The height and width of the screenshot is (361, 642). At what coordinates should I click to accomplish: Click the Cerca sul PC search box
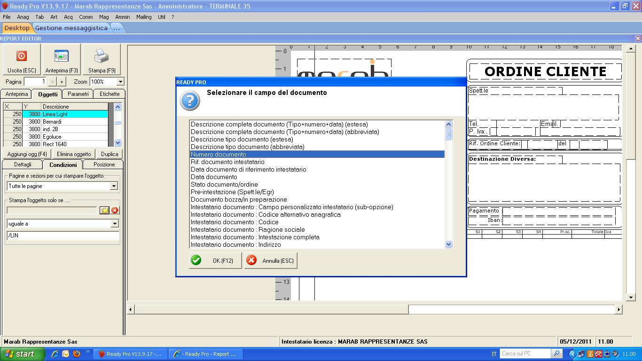(x=525, y=353)
